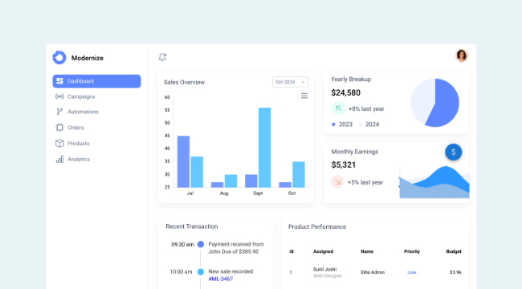
Task: Click the Automations branch icon
Action: pyautogui.click(x=59, y=112)
